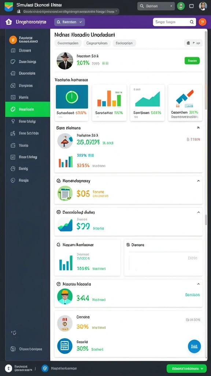Click the green button in the profile row
The image size is (211, 376).
[192, 61]
